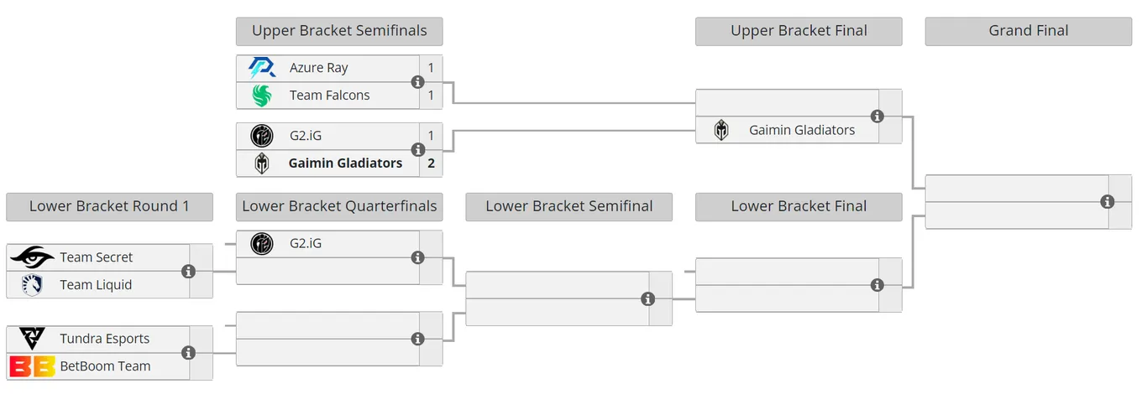
Task: Open info icon for Azure Ray vs Team Falcons match
Action: tap(417, 82)
